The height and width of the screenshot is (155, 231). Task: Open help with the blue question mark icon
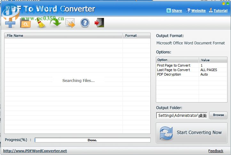[x=85, y=23]
